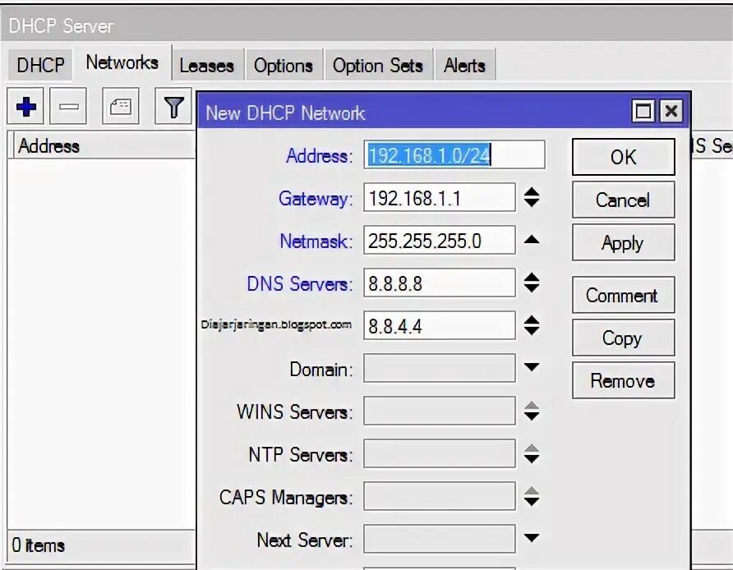The image size is (733, 570).
Task: Switch to the DHCP tab
Action: coord(40,65)
